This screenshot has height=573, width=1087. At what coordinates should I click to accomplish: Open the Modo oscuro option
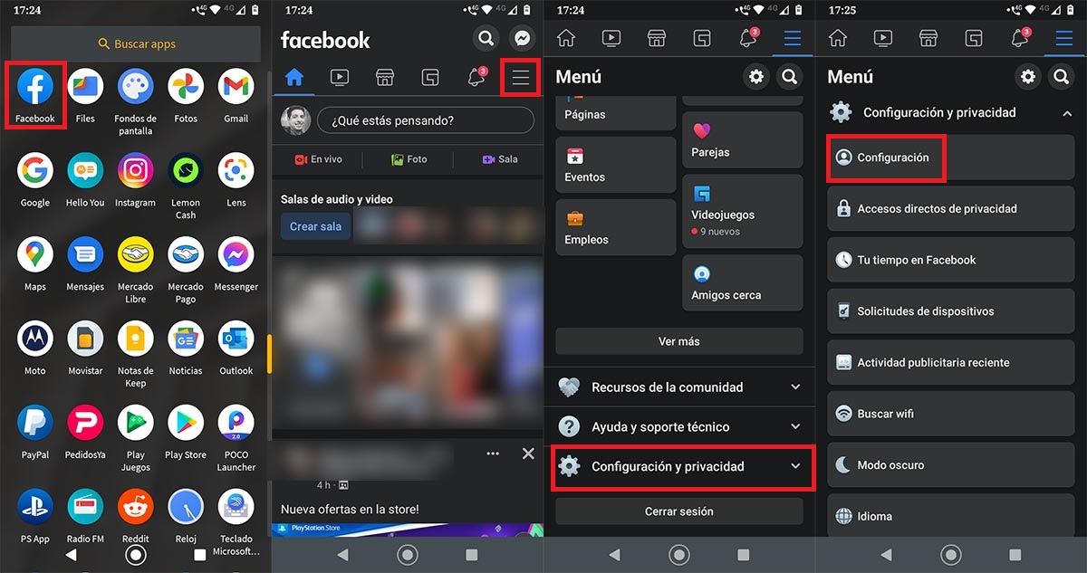point(951,464)
